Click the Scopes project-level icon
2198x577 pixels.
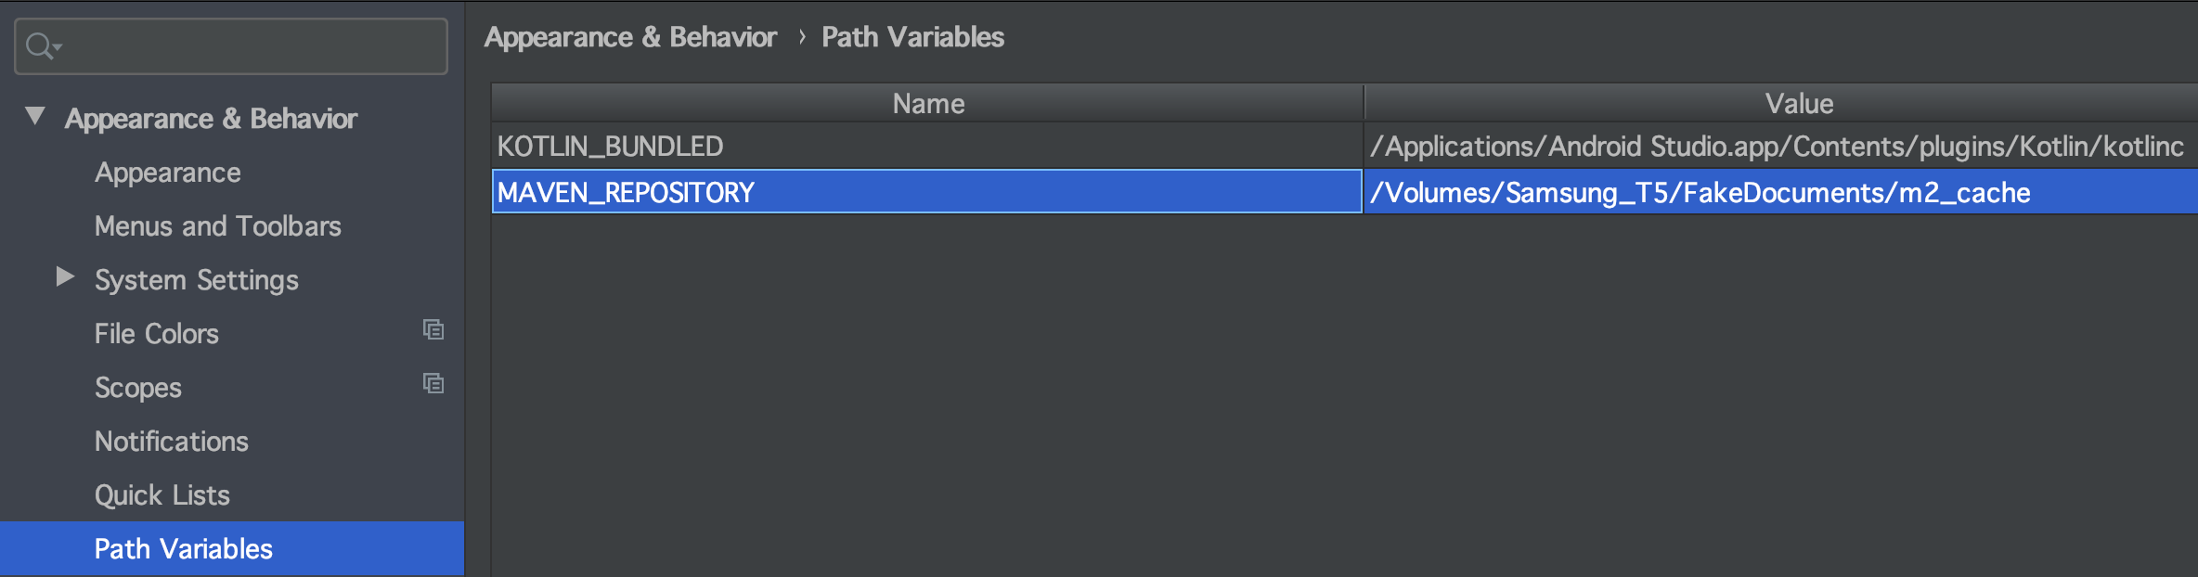[433, 384]
